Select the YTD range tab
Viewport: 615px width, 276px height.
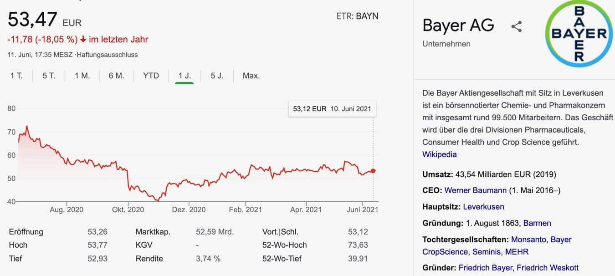pyautogui.click(x=151, y=76)
